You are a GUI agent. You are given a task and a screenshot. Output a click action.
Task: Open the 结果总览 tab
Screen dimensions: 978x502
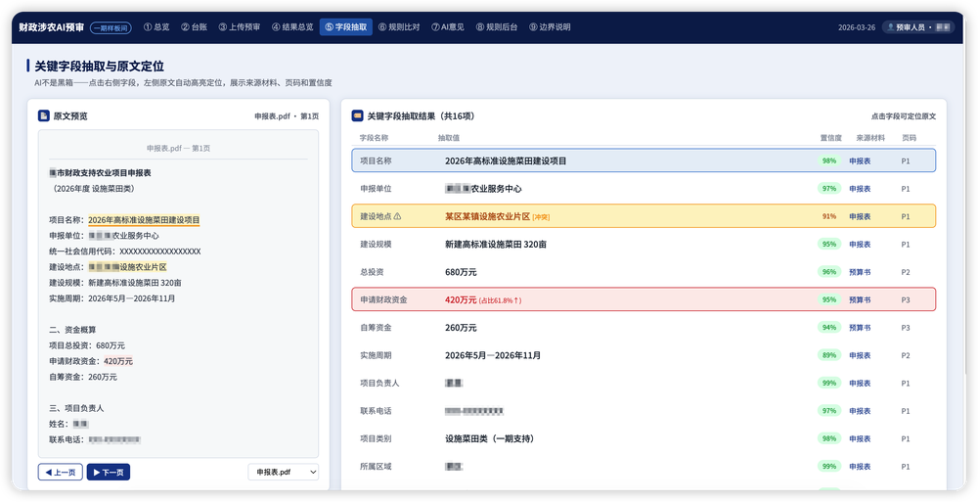click(x=291, y=26)
